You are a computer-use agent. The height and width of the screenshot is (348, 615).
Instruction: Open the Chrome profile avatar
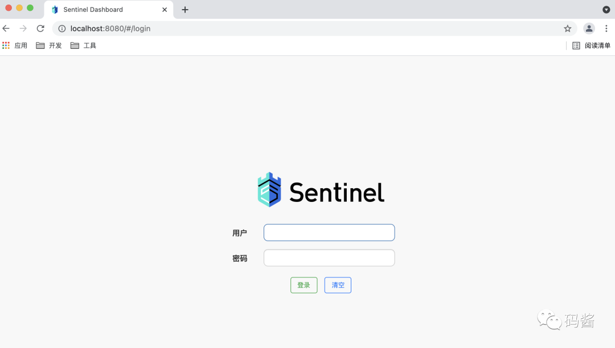pyautogui.click(x=589, y=28)
